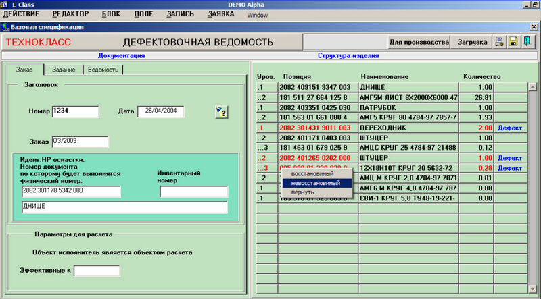Click the Базовая спецификация window icon
The width and height of the screenshot is (541, 299).
tap(5, 26)
